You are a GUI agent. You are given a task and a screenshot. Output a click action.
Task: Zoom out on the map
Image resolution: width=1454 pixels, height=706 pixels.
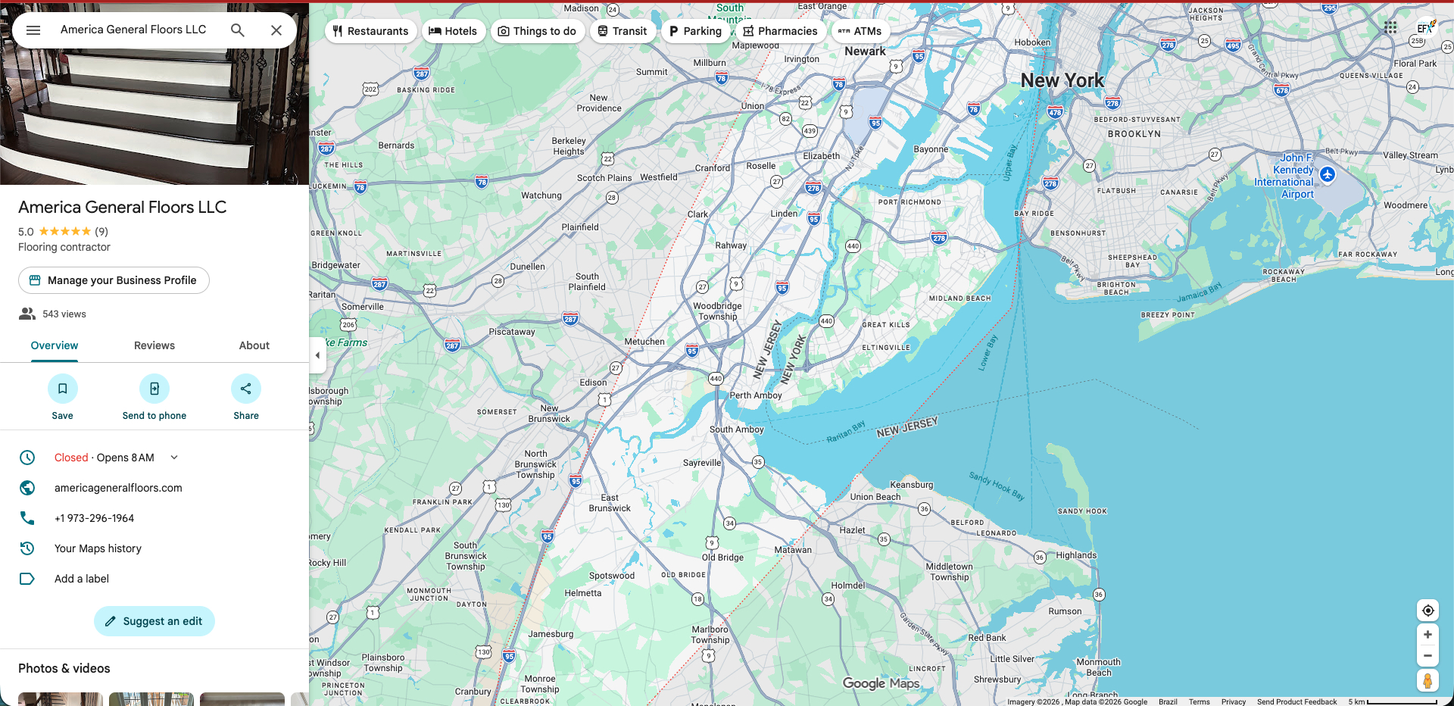tap(1427, 656)
